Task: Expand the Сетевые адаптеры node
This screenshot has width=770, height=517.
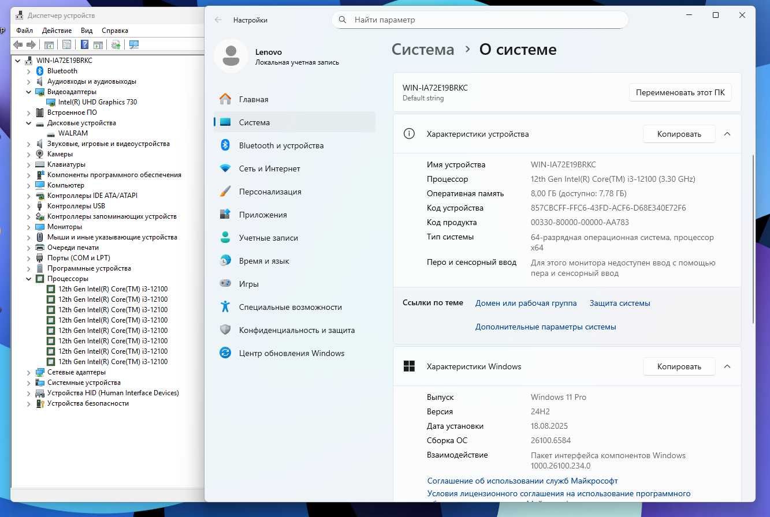Action: click(x=29, y=372)
